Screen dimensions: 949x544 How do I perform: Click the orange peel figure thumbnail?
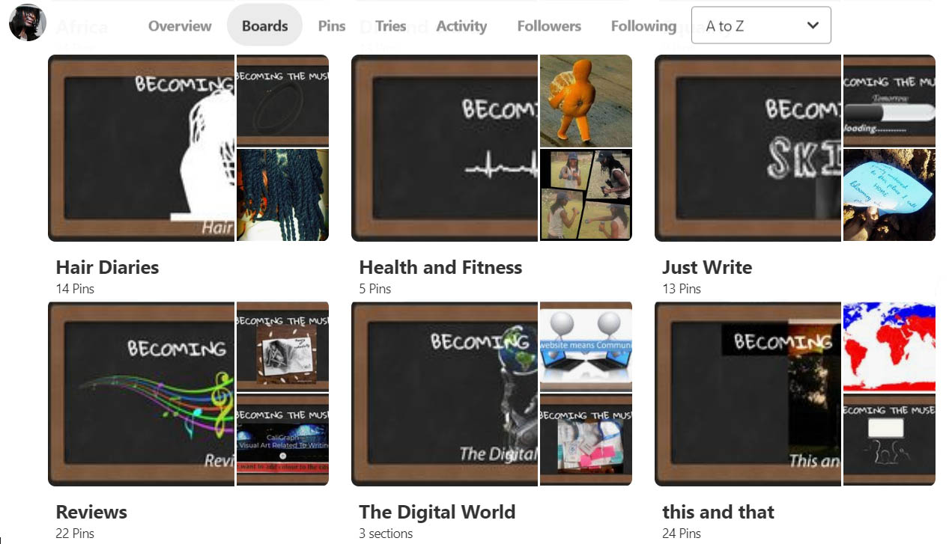pos(585,100)
